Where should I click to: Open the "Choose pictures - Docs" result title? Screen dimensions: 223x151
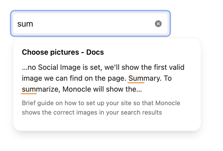pyautogui.click(x=63, y=52)
